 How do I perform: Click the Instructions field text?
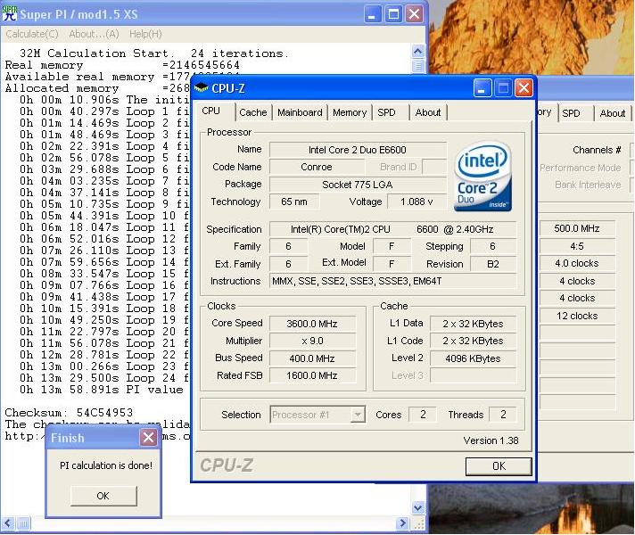tap(392, 281)
